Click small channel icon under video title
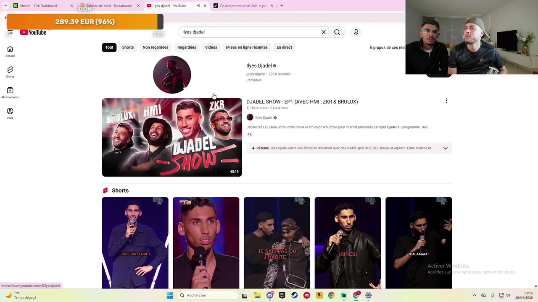 tap(250, 117)
